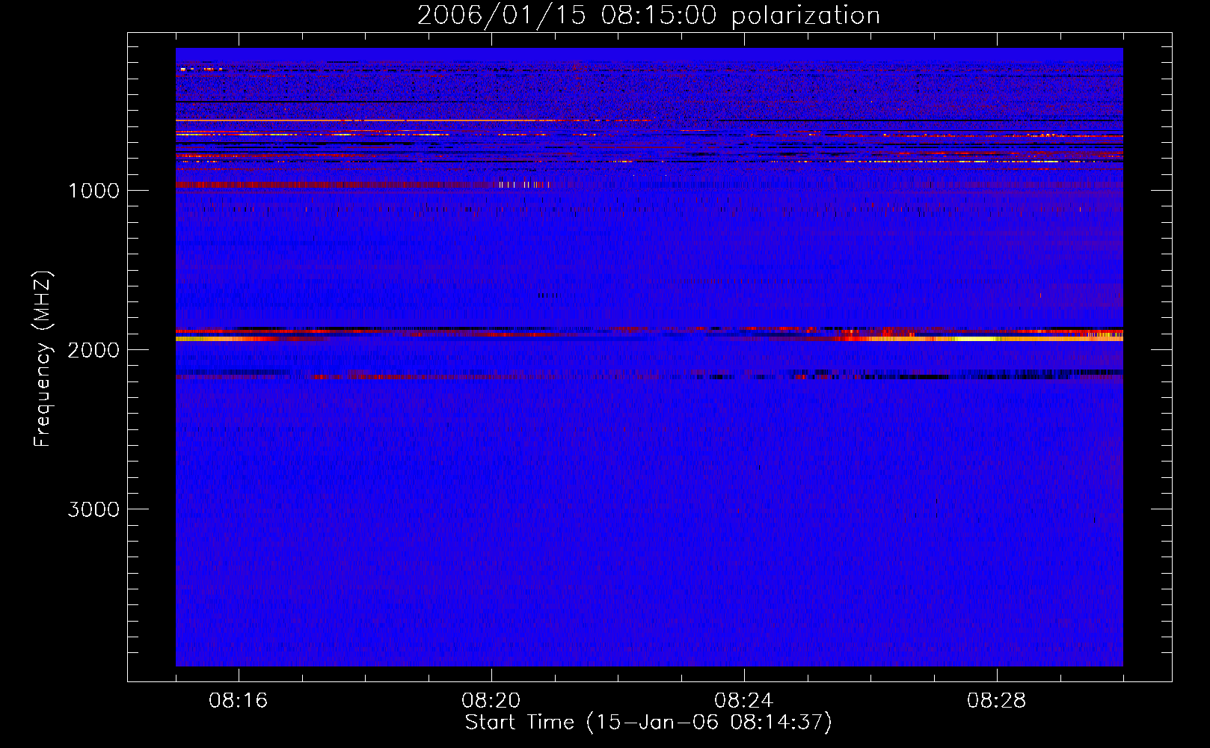Screen dimensions: 1210x748
Task: Click the "2000" frequency tick label
Action: [x=93, y=350]
